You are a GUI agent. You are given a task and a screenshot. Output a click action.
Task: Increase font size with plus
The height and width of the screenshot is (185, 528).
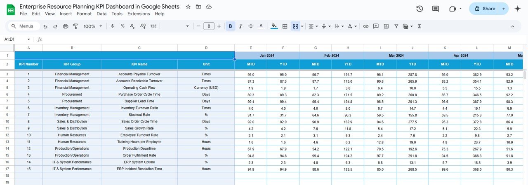tap(219, 26)
